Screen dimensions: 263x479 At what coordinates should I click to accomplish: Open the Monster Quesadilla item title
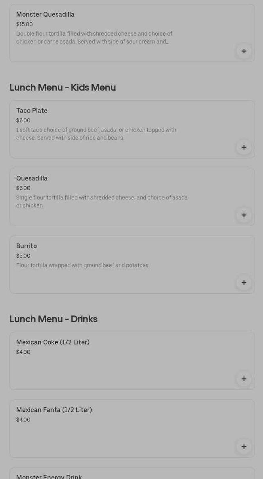click(x=45, y=15)
